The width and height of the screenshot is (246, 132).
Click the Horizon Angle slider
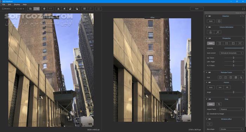pos(233,92)
